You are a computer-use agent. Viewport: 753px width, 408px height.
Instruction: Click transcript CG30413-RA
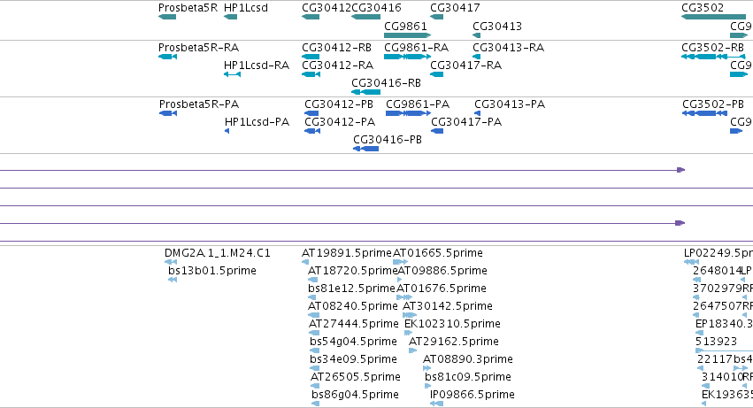point(508,48)
